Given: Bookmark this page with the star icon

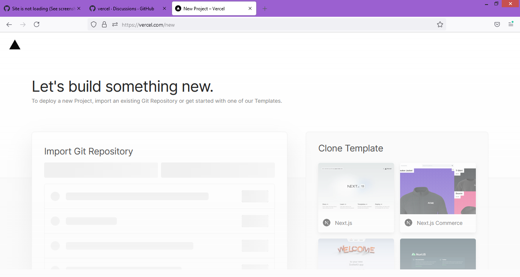Looking at the screenshot, I should click(x=440, y=25).
